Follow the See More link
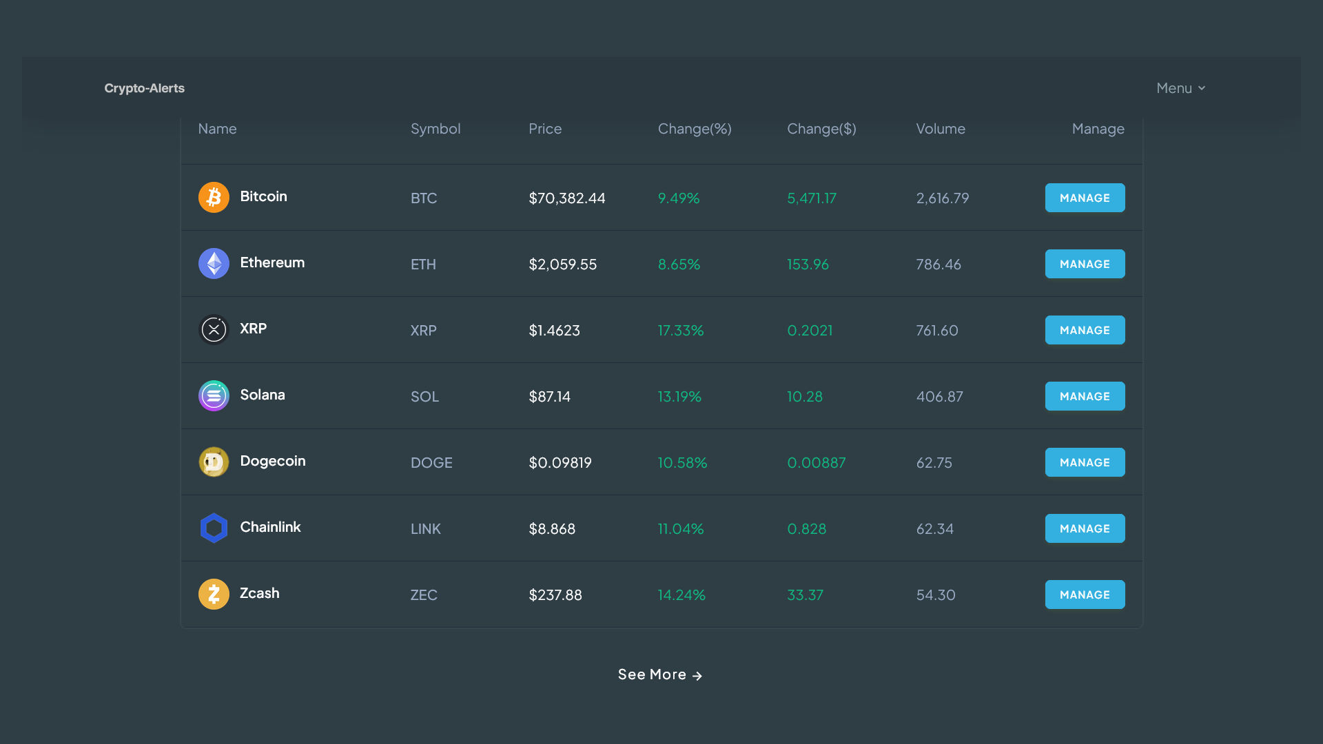The height and width of the screenshot is (744, 1323). click(659, 674)
